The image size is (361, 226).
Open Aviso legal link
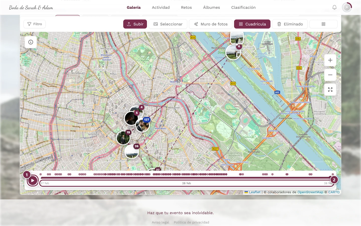click(160, 222)
